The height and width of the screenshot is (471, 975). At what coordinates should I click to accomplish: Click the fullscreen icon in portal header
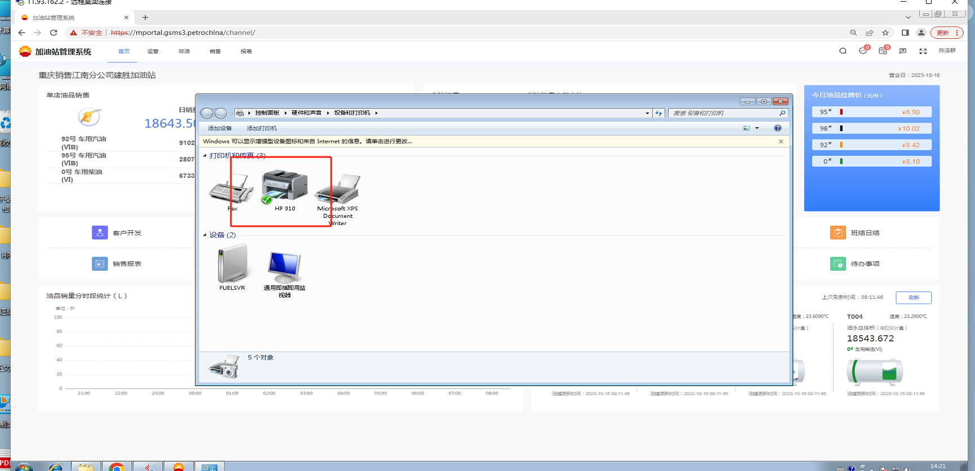pyautogui.click(x=923, y=51)
